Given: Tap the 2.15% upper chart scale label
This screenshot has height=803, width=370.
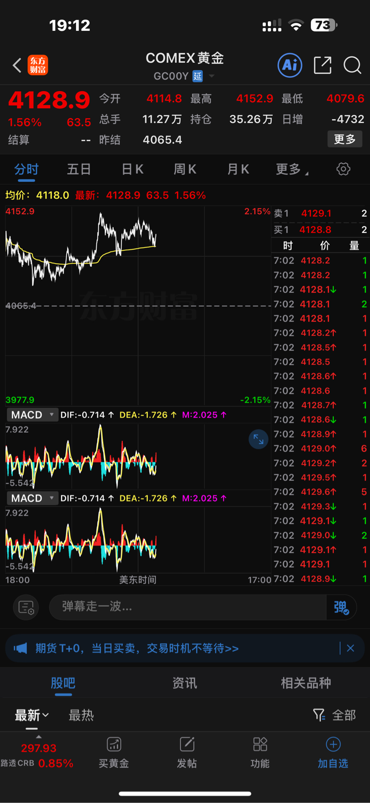Looking at the screenshot, I should (x=257, y=211).
